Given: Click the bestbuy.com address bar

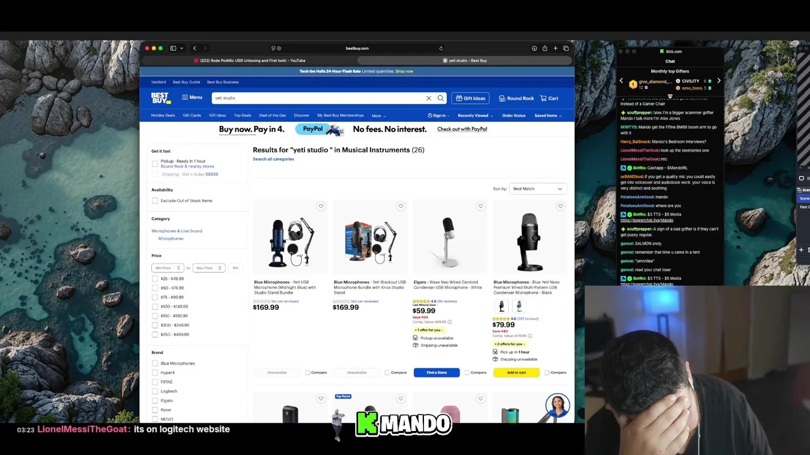Looking at the screenshot, I should click(x=358, y=48).
